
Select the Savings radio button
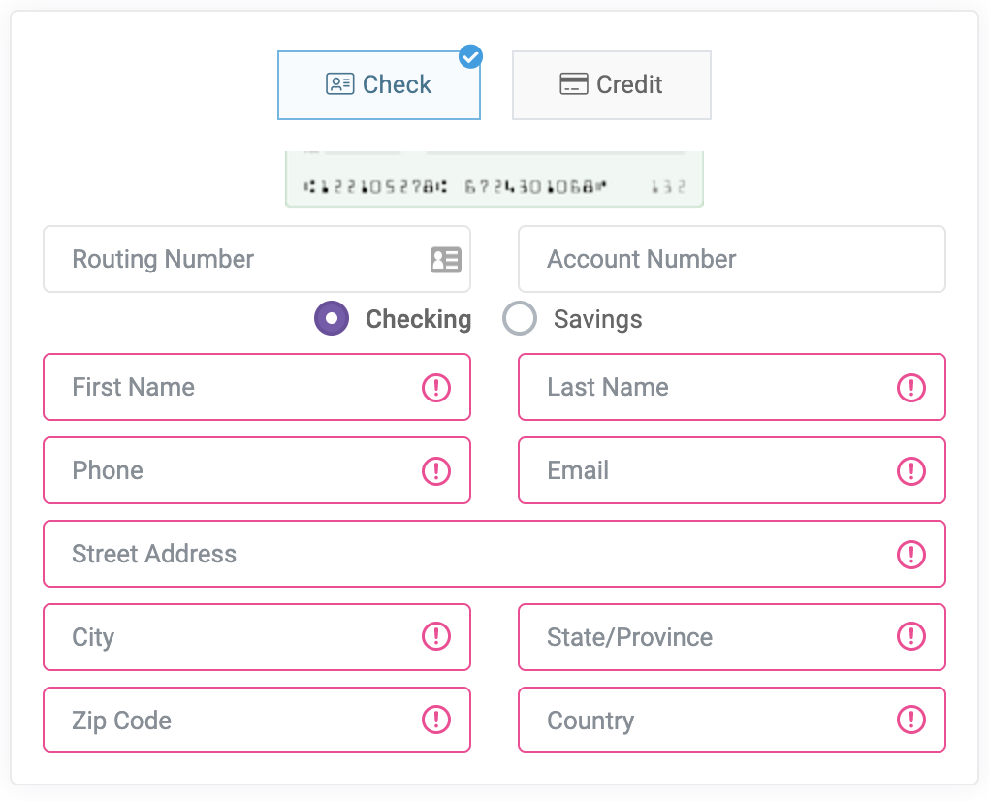520,318
